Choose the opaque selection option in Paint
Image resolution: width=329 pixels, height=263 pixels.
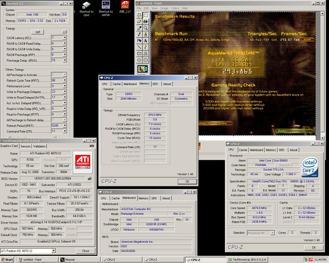click(142, 69)
